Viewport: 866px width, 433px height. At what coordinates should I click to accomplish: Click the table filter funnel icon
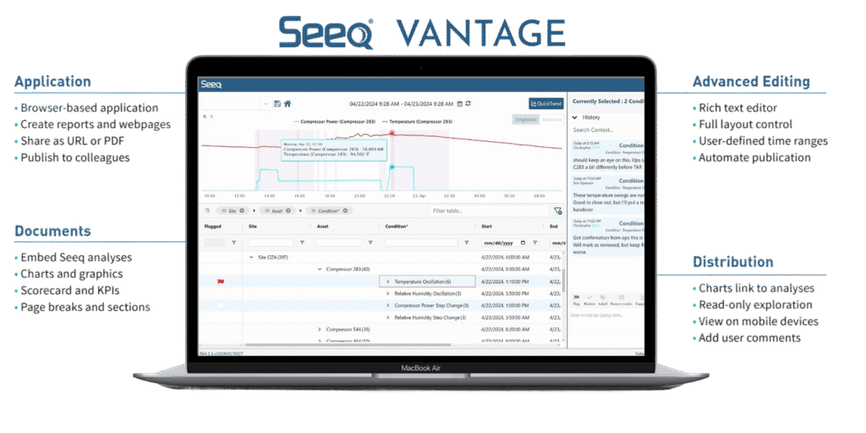click(557, 211)
